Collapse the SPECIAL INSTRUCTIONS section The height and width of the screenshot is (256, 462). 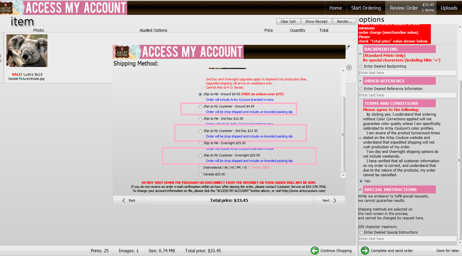(x=360, y=190)
